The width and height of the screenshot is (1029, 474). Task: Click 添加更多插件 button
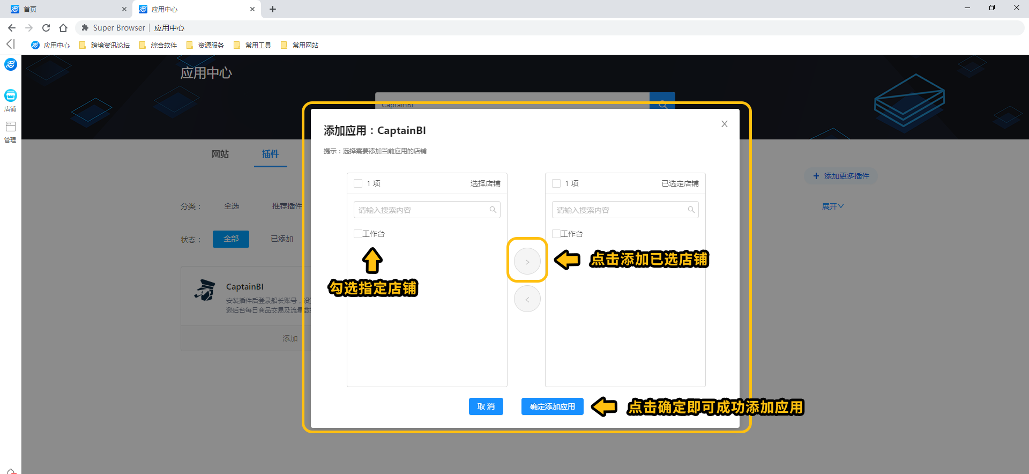click(x=841, y=176)
